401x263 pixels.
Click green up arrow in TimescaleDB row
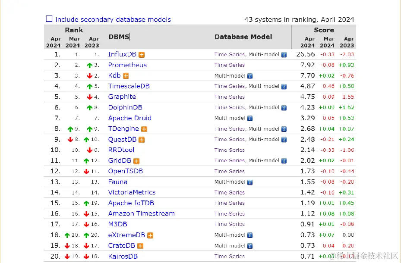click(x=89, y=87)
